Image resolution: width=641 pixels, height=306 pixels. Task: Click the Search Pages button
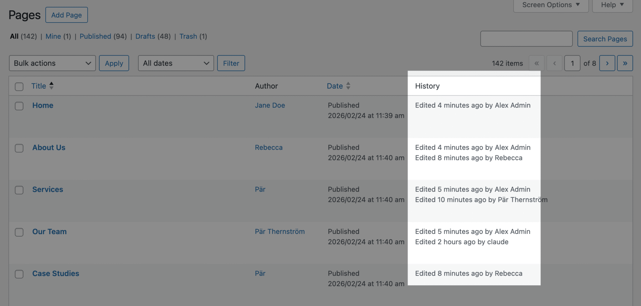605,39
